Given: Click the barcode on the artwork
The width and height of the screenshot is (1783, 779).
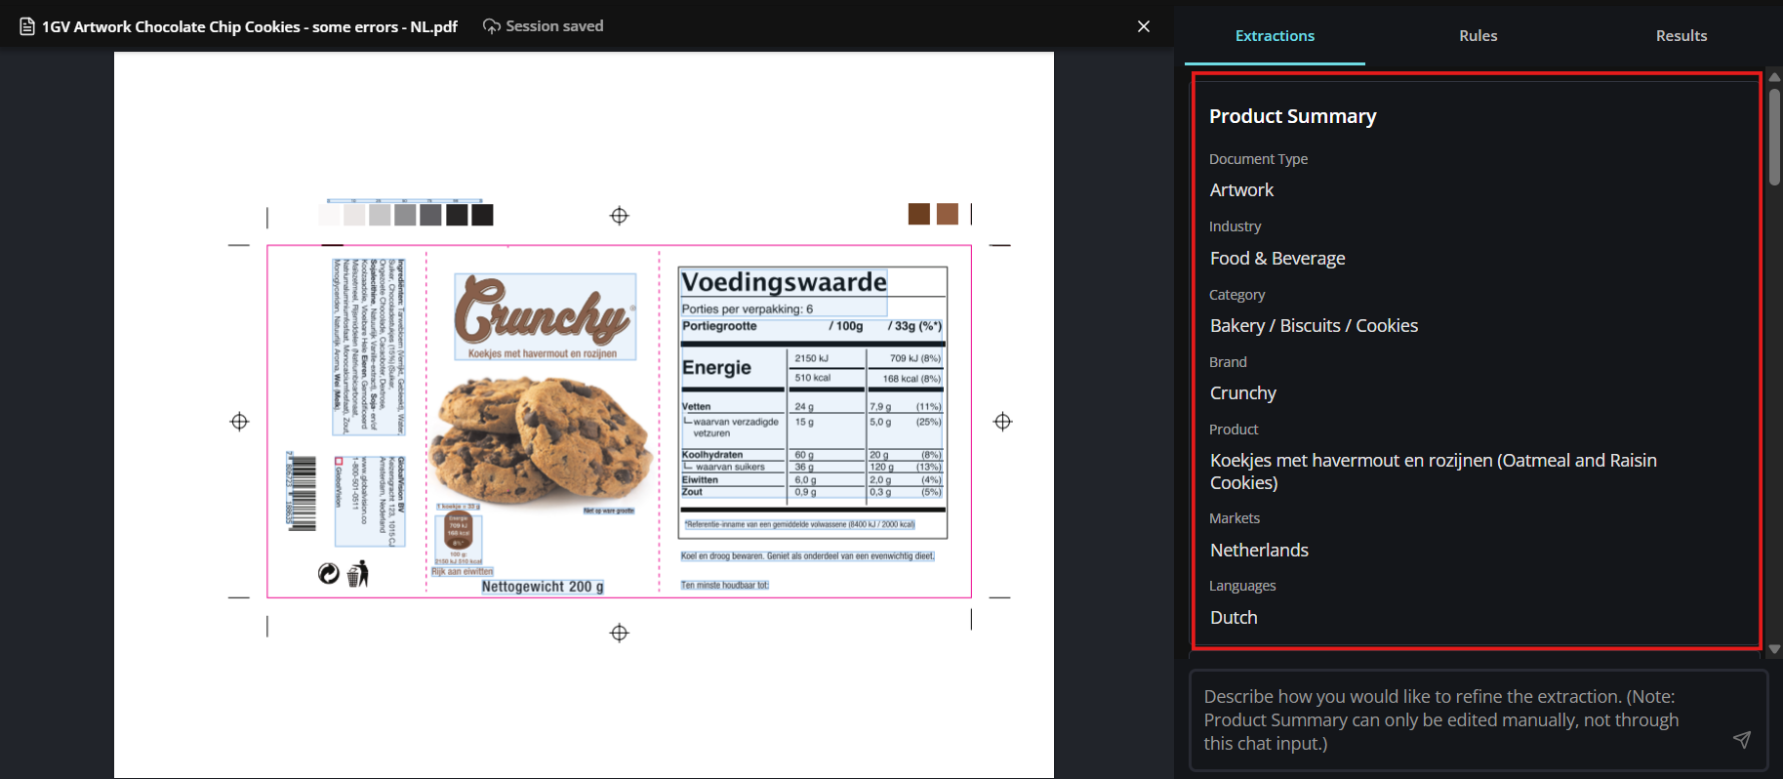Looking at the screenshot, I should [x=302, y=491].
